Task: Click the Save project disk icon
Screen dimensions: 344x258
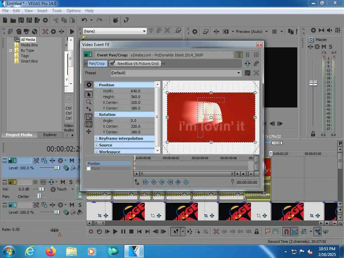Action: (x=21, y=20)
